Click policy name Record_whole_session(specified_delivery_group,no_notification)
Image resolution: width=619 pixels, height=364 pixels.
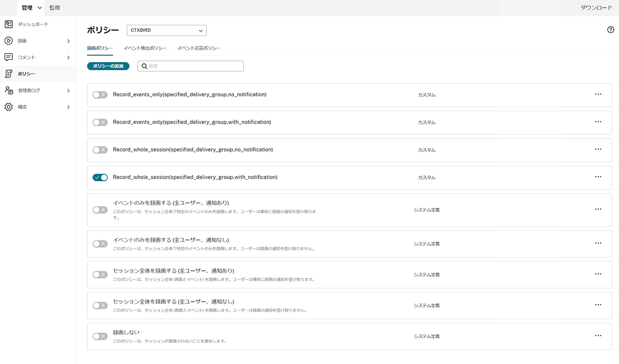click(x=193, y=150)
